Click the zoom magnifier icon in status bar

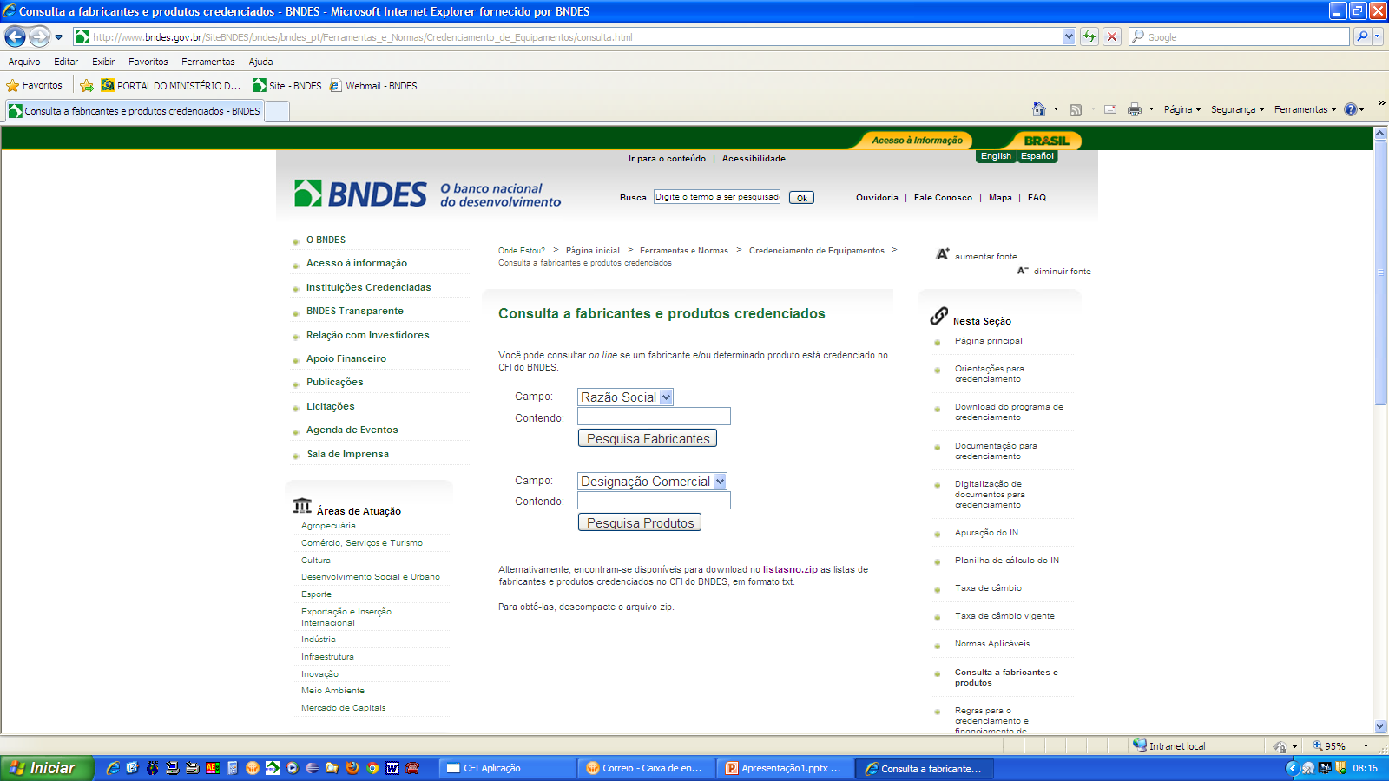point(1317,745)
